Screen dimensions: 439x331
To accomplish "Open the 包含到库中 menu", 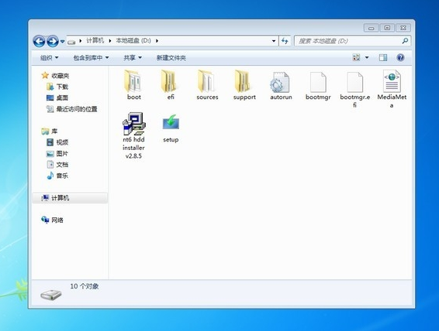I will click(91, 58).
